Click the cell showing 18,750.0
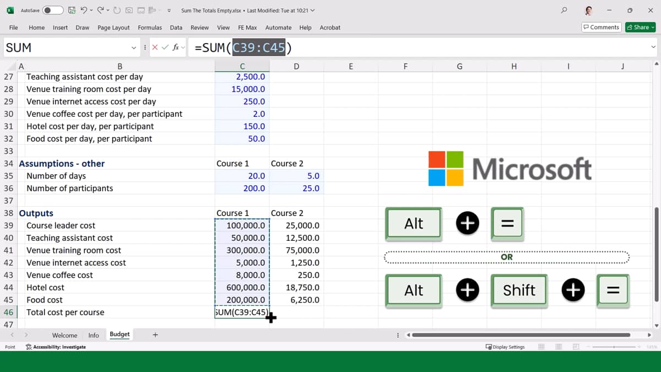 (x=296, y=287)
